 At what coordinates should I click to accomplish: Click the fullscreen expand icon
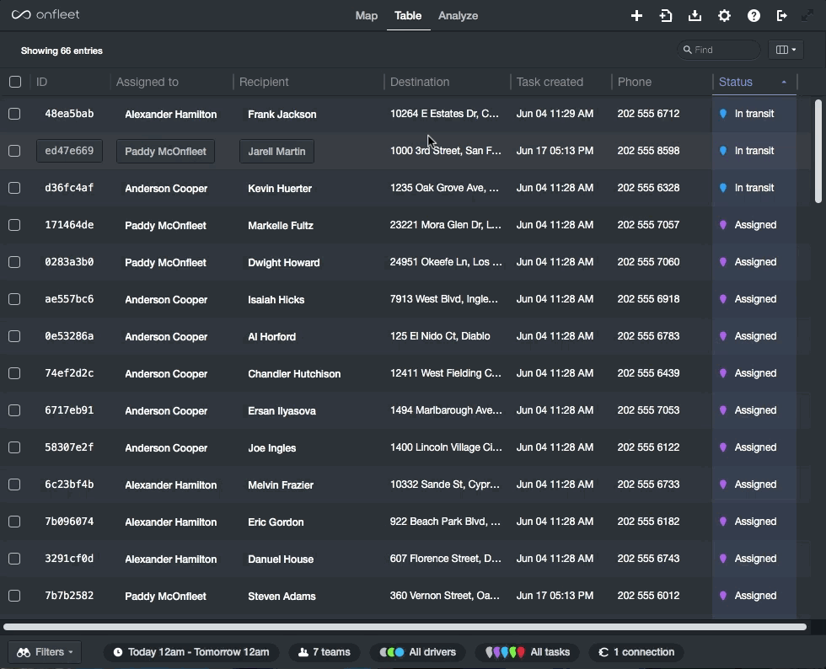pos(807,16)
